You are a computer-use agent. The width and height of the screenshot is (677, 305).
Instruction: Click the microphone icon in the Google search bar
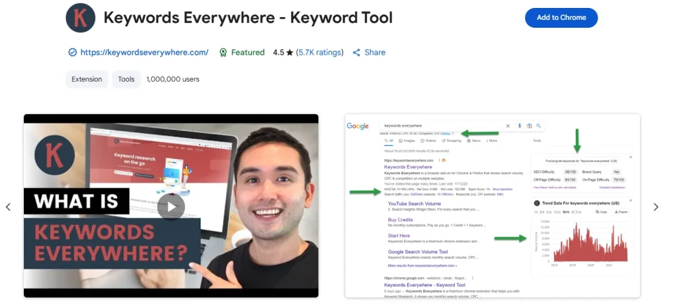coord(520,125)
